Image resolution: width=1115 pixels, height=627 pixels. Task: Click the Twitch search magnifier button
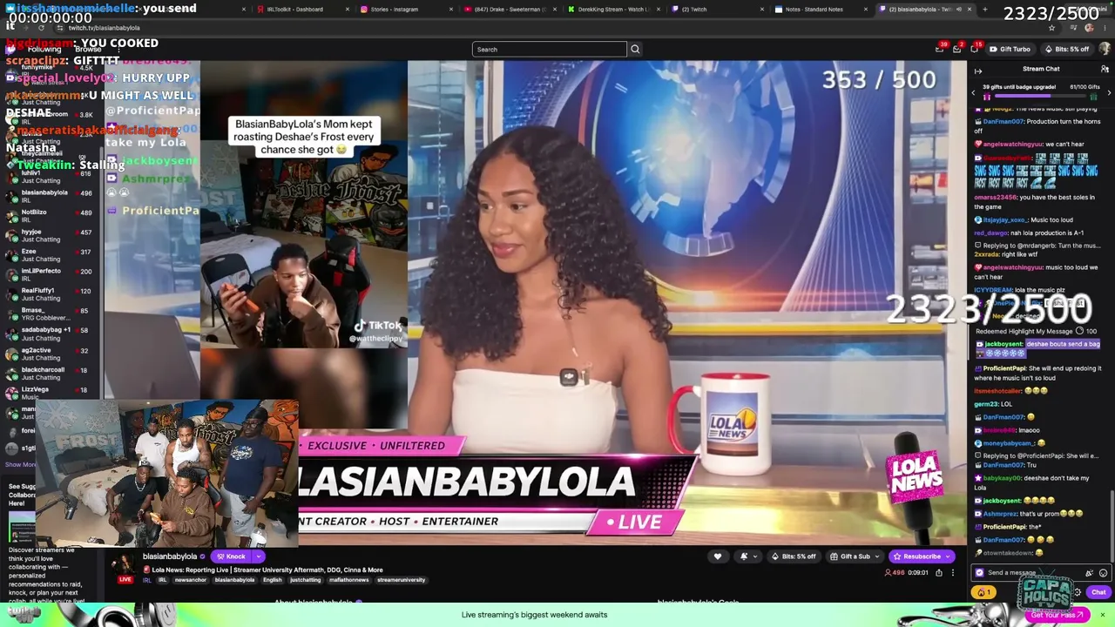click(635, 49)
